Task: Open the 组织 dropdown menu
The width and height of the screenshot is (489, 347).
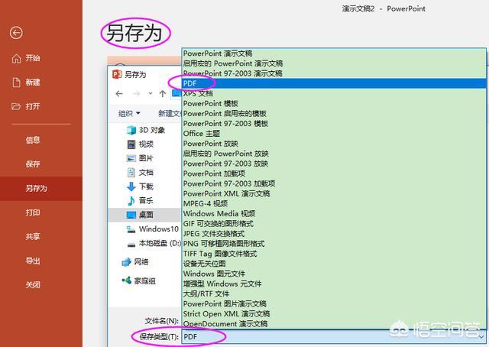Action: coord(129,113)
